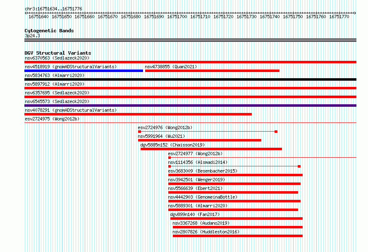Click the red nsv5991964 Wu2021 bar
Screen dimensions: 368x252
(199, 140)
